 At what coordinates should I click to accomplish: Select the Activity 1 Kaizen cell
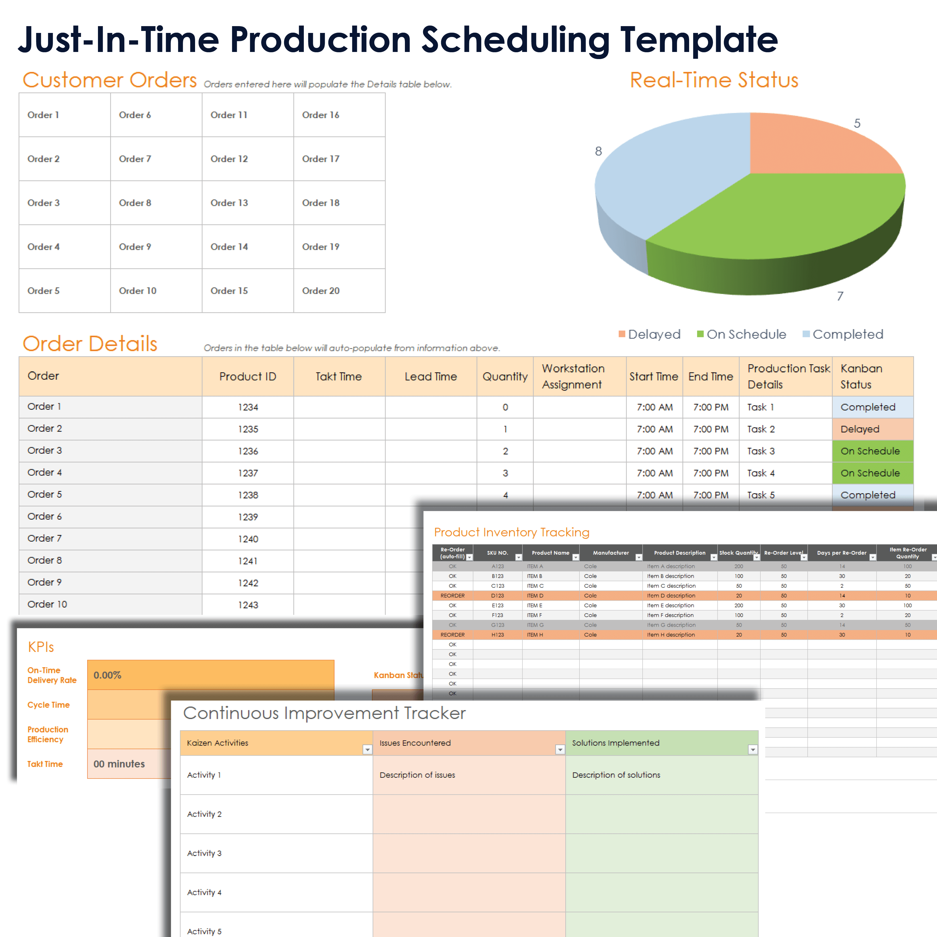click(x=277, y=775)
